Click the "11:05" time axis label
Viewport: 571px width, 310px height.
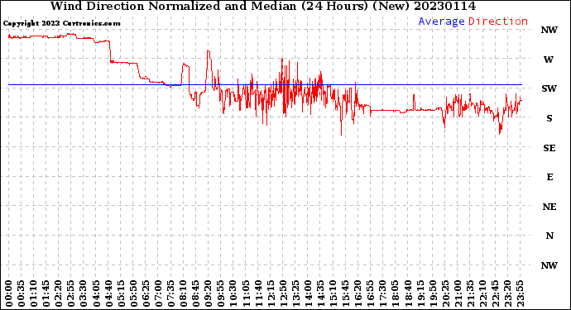click(x=246, y=293)
